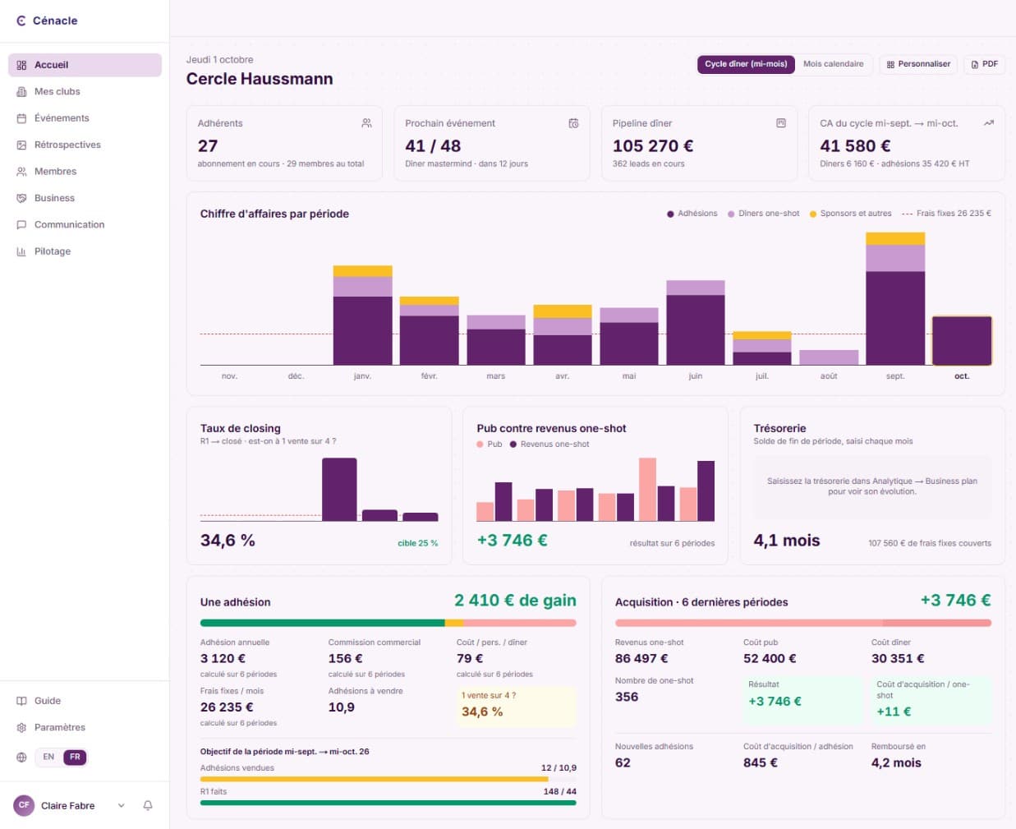
Task: Click the 4,1 mois trésorerie value
Action: (787, 541)
